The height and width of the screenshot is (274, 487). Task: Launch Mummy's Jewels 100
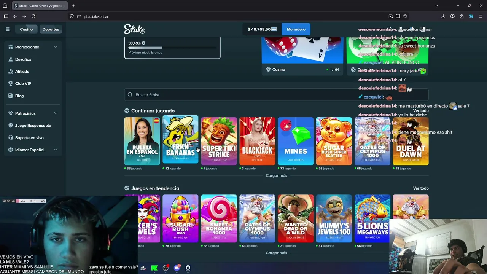click(x=334, y=218)
